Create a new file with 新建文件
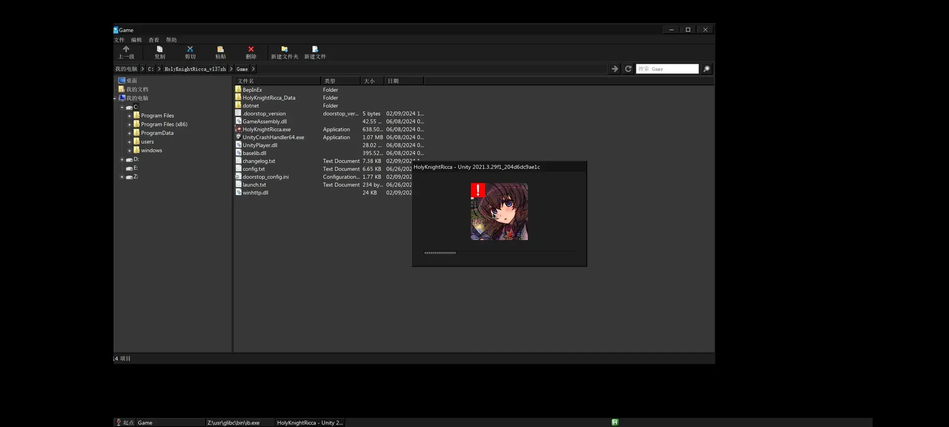 point(315,52)
